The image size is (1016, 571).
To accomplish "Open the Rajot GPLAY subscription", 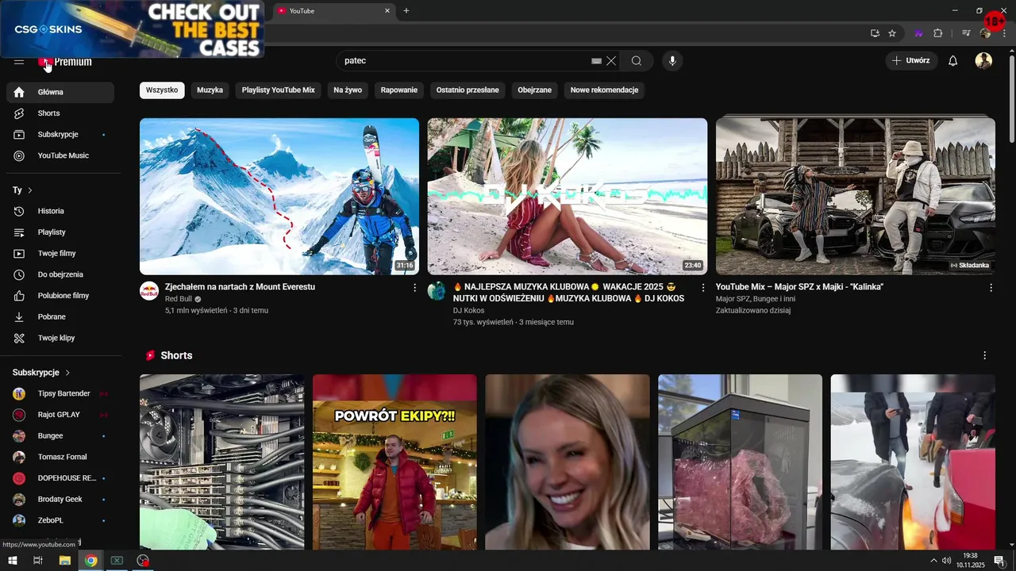I will coord(60,415).
